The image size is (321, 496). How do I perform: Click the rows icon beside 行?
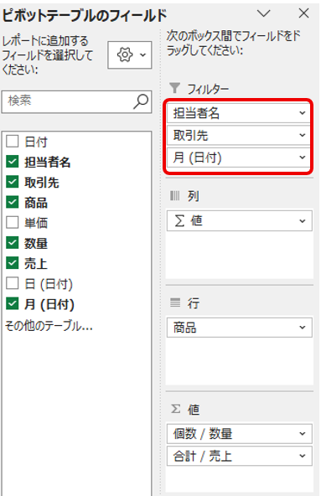(175, 302)
